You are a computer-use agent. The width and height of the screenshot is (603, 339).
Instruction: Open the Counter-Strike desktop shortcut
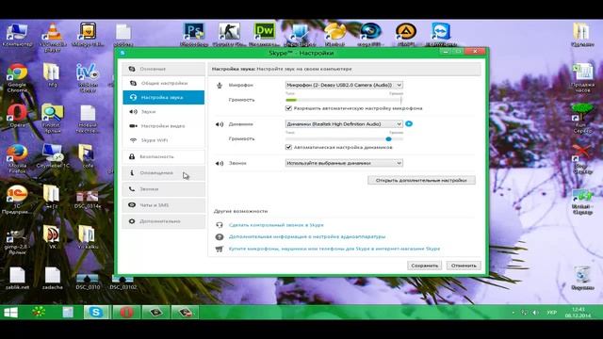point(229,35)
